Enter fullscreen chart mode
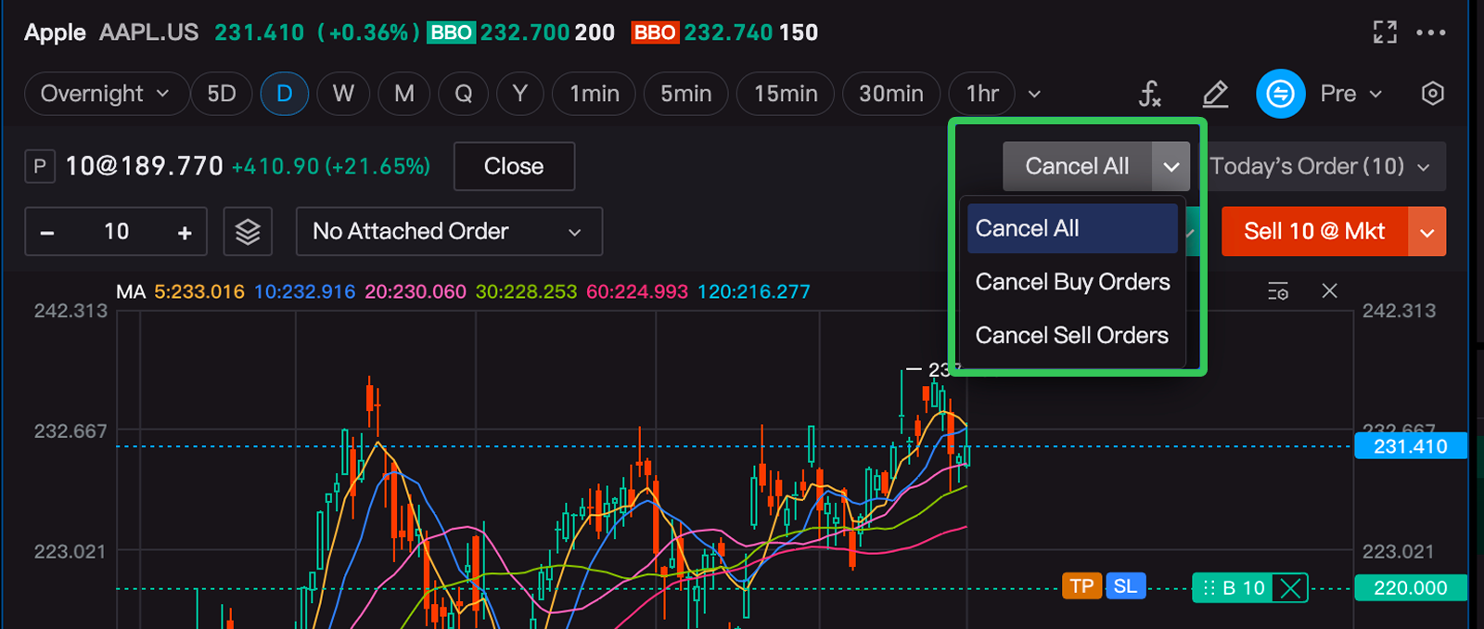Screen dimensions: 1484x629 [1385, 32]
